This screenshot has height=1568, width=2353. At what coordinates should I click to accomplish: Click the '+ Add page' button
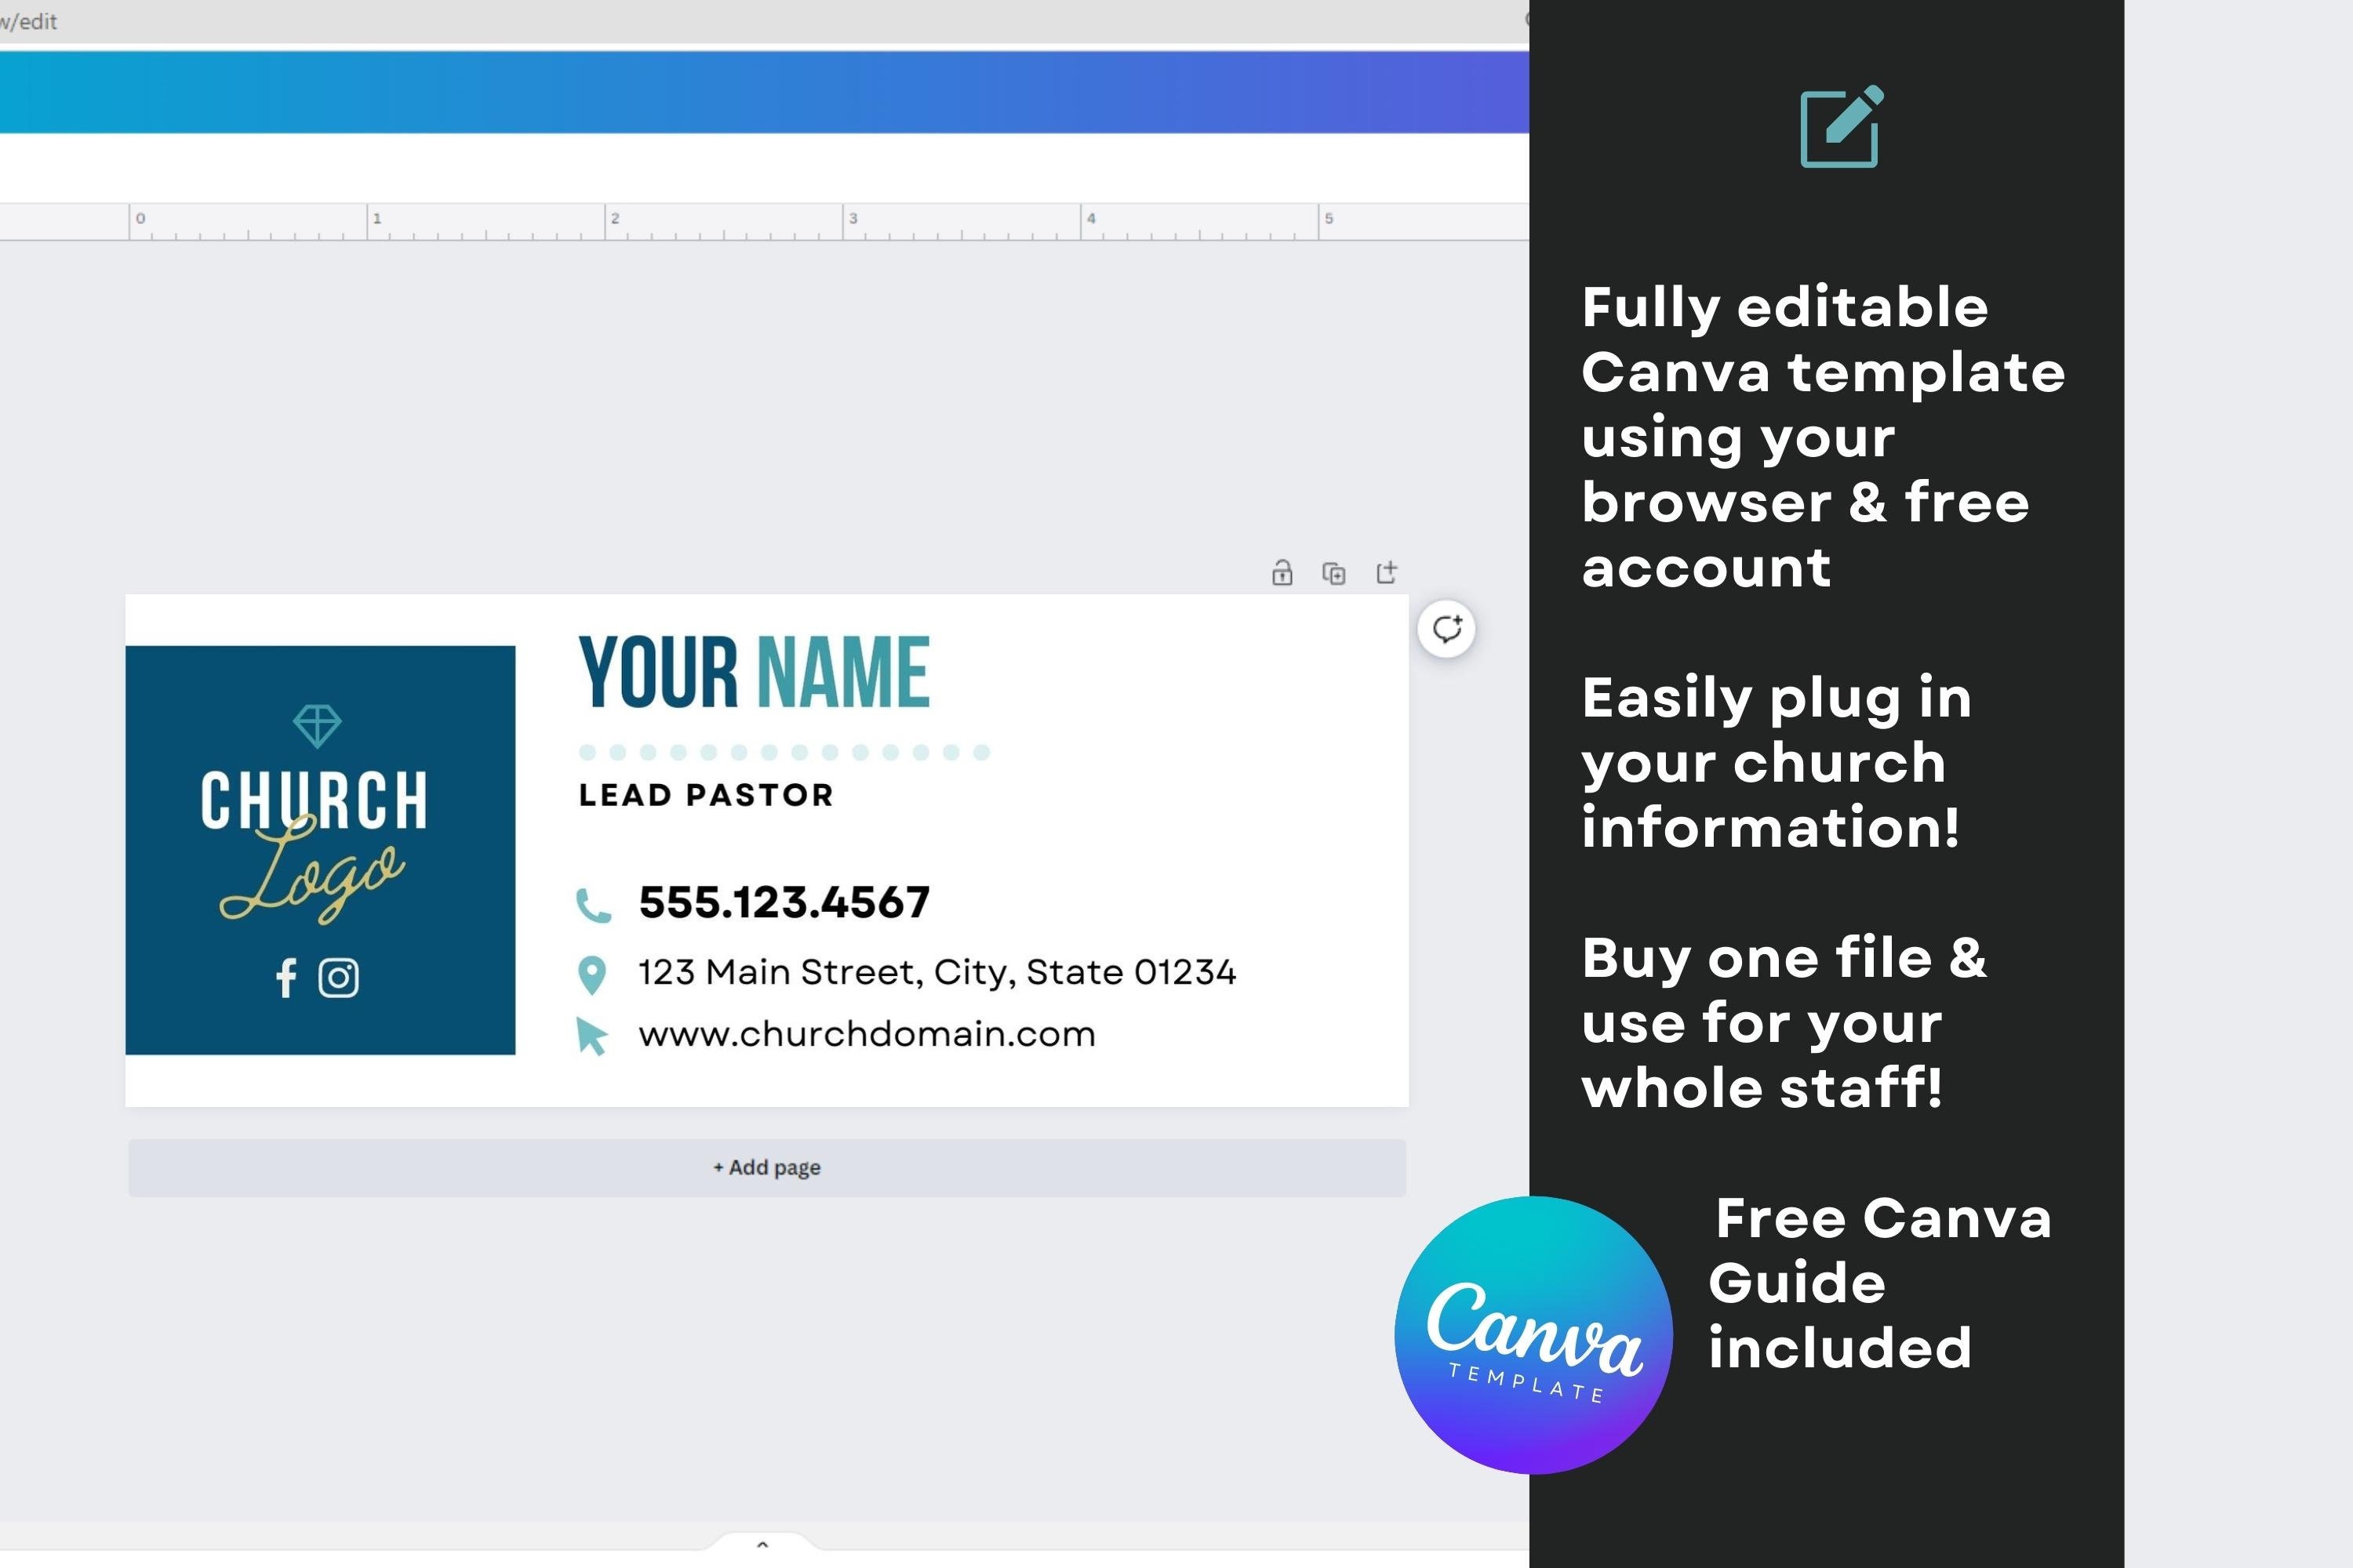point(767,1167)
